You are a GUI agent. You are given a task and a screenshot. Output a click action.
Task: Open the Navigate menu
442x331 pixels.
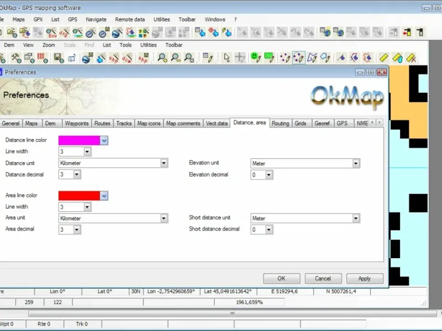click(x=96, y=19)
